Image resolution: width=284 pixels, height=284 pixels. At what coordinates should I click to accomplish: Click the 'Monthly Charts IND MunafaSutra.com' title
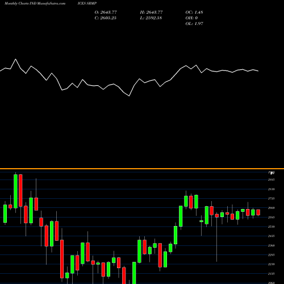click(x=35, y=3)
